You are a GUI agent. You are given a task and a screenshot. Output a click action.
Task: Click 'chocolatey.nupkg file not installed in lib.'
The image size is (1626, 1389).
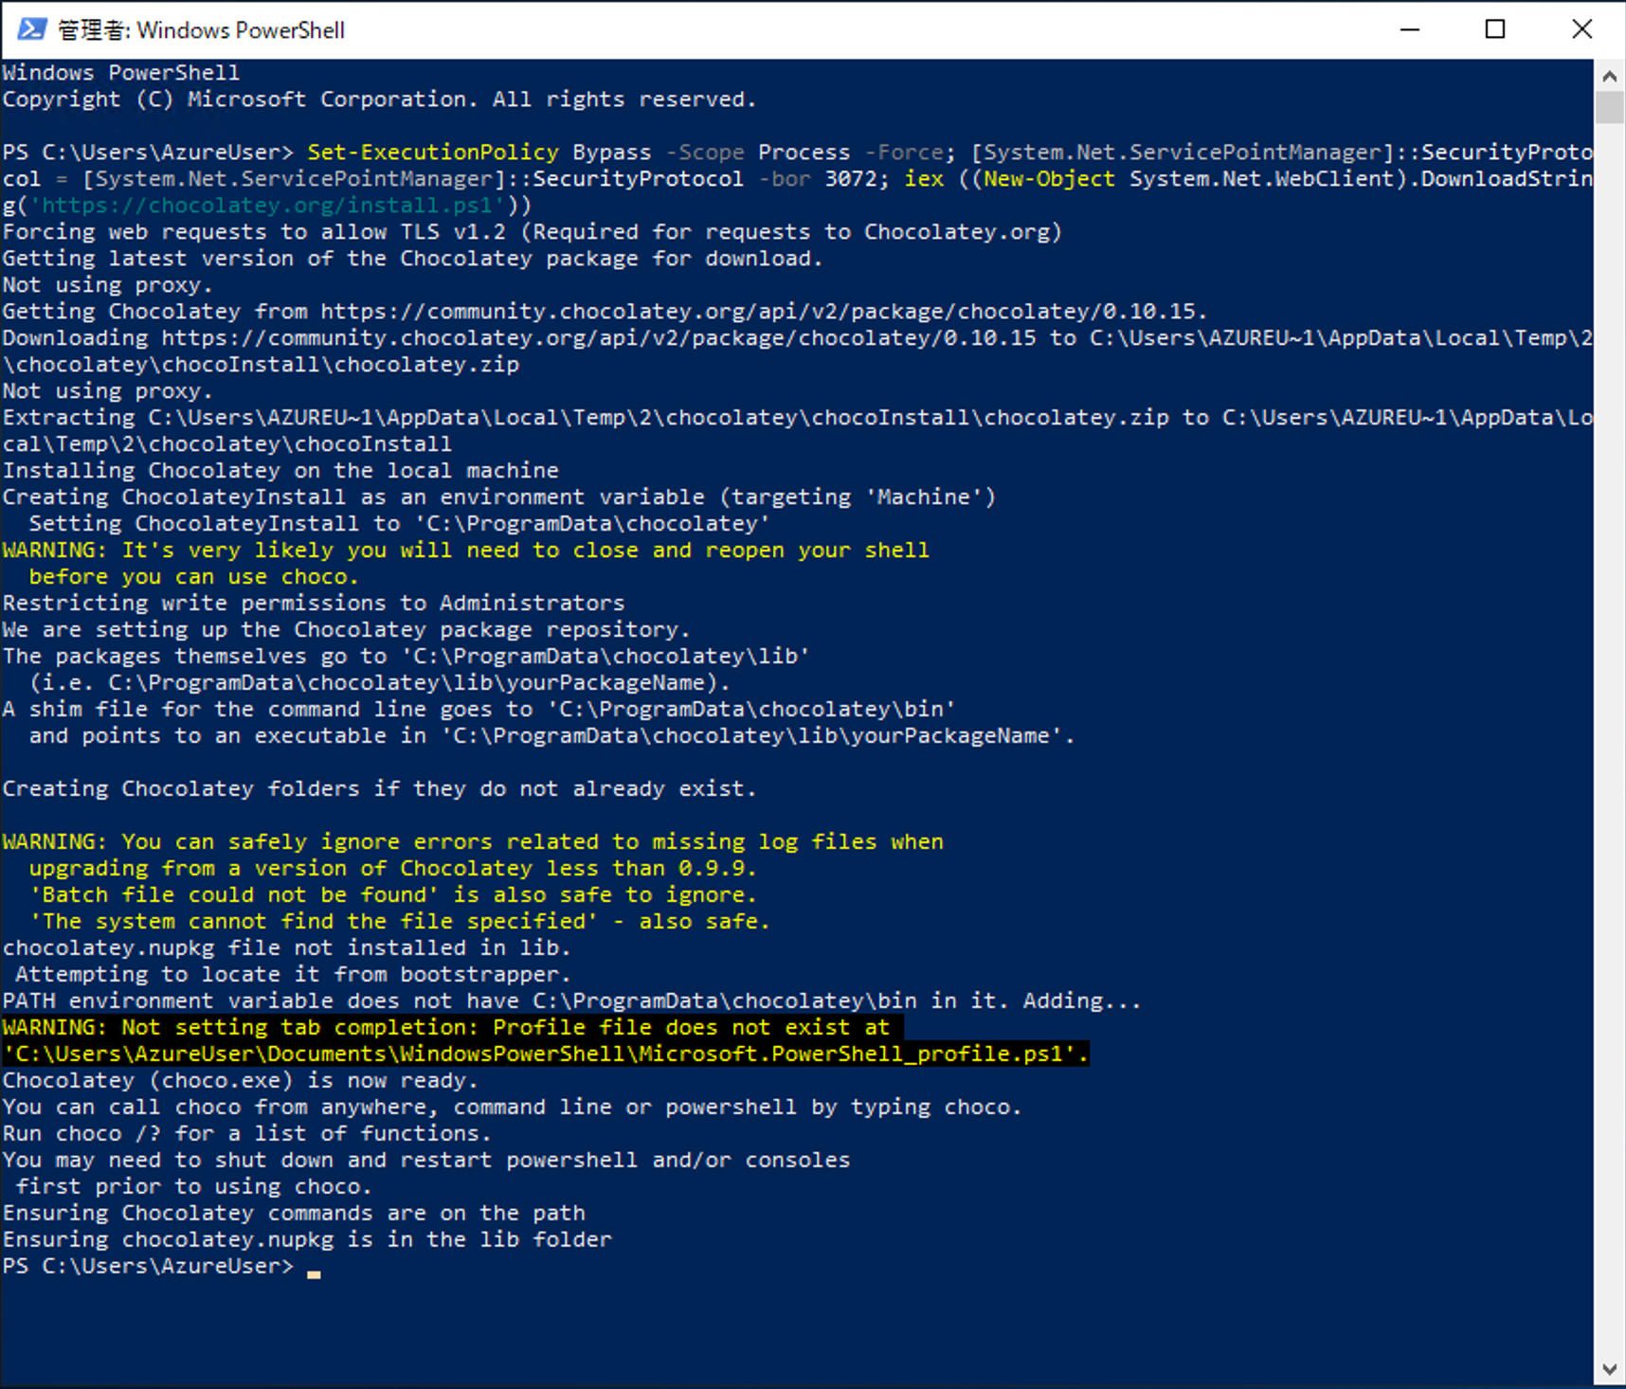[x=287, y=948]
